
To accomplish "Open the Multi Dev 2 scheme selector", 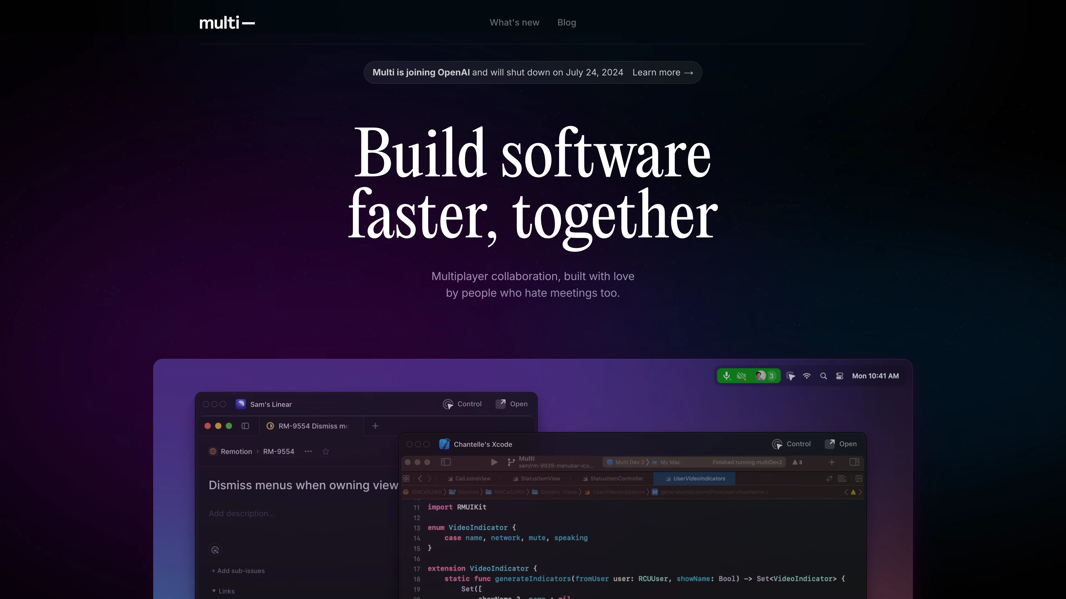I will coord(626,462).
